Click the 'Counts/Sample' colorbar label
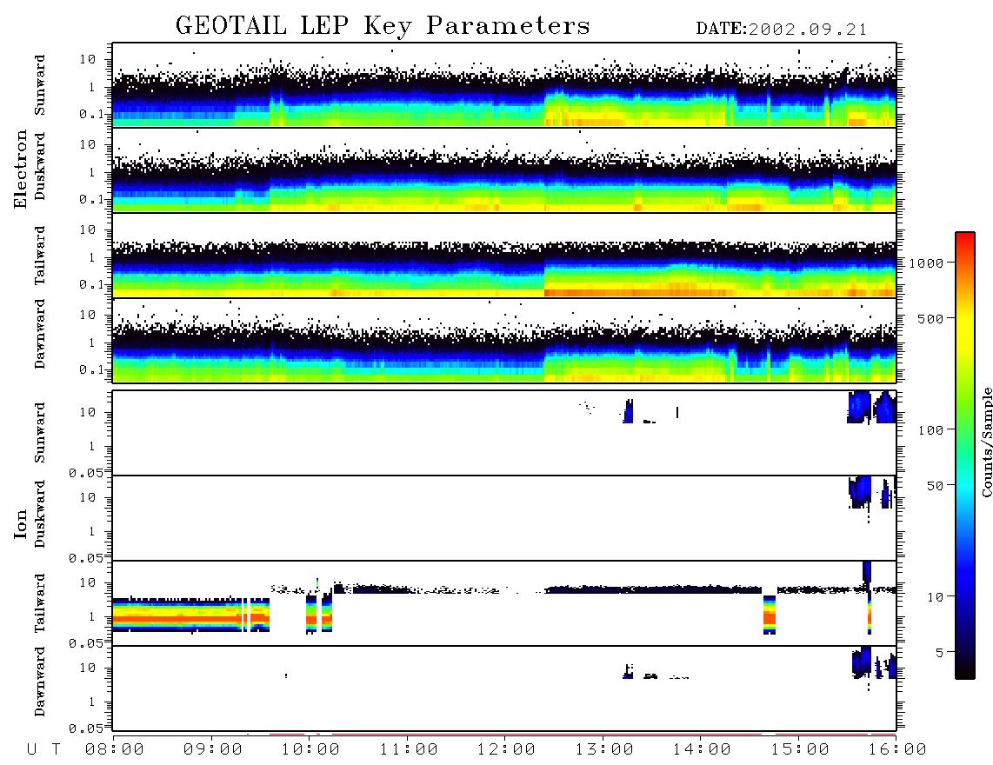 click(987, 442)
